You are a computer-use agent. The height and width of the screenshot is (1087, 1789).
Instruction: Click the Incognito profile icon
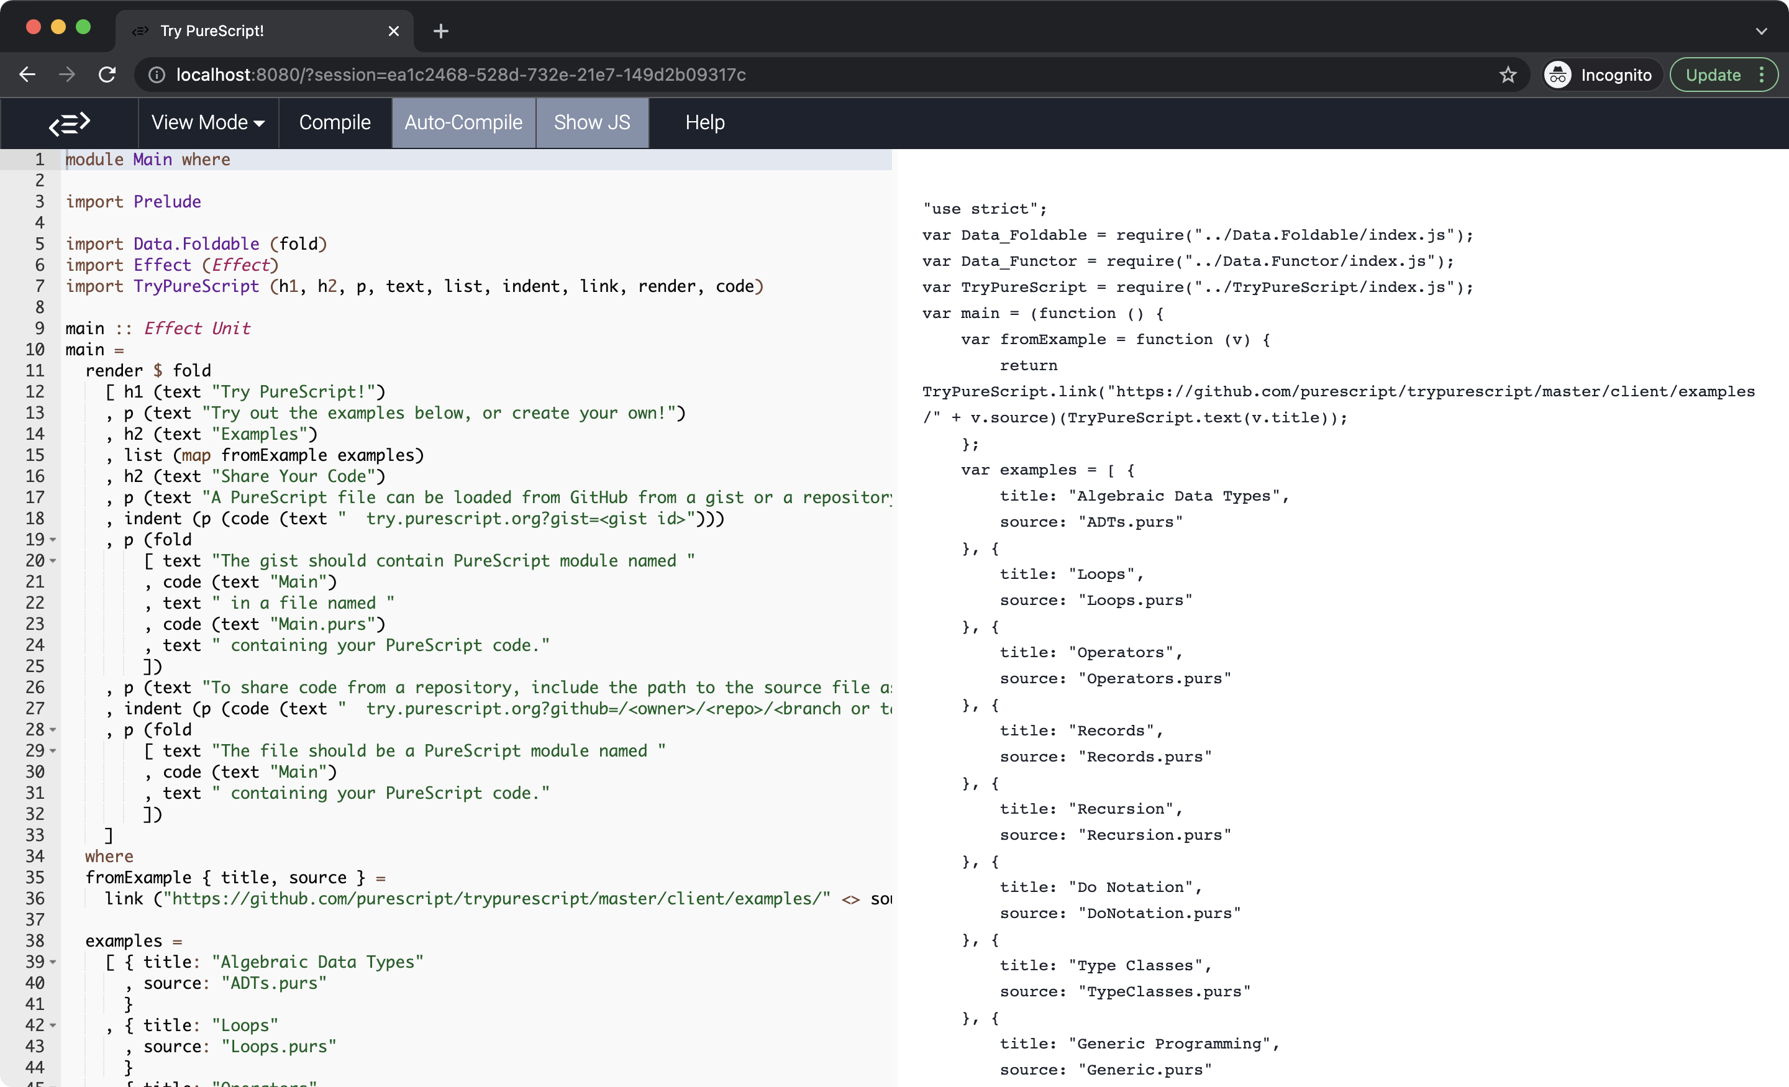(x=1557, y=75)
